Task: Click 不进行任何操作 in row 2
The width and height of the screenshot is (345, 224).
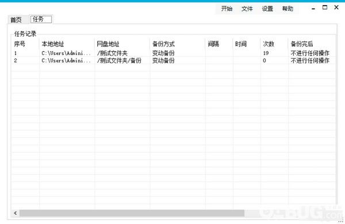Action: click(310, 60)
